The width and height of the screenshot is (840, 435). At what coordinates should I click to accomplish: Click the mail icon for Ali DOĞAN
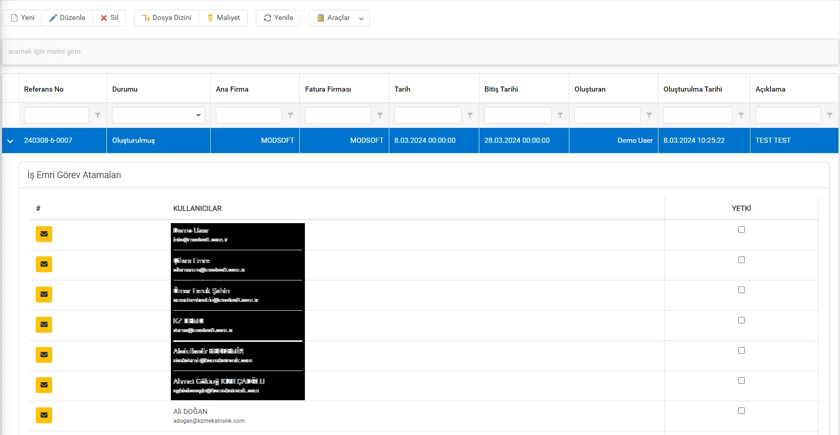click(44, 415)
